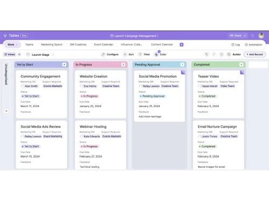269x201 pixels.
Task: Select the Content Calendar tab
Action: (x=162, y=44)
